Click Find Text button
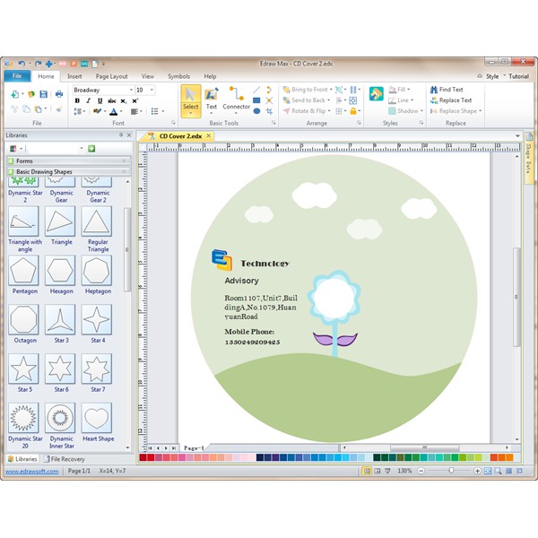Viewport: 538px width, 538px height. [447, 90]
